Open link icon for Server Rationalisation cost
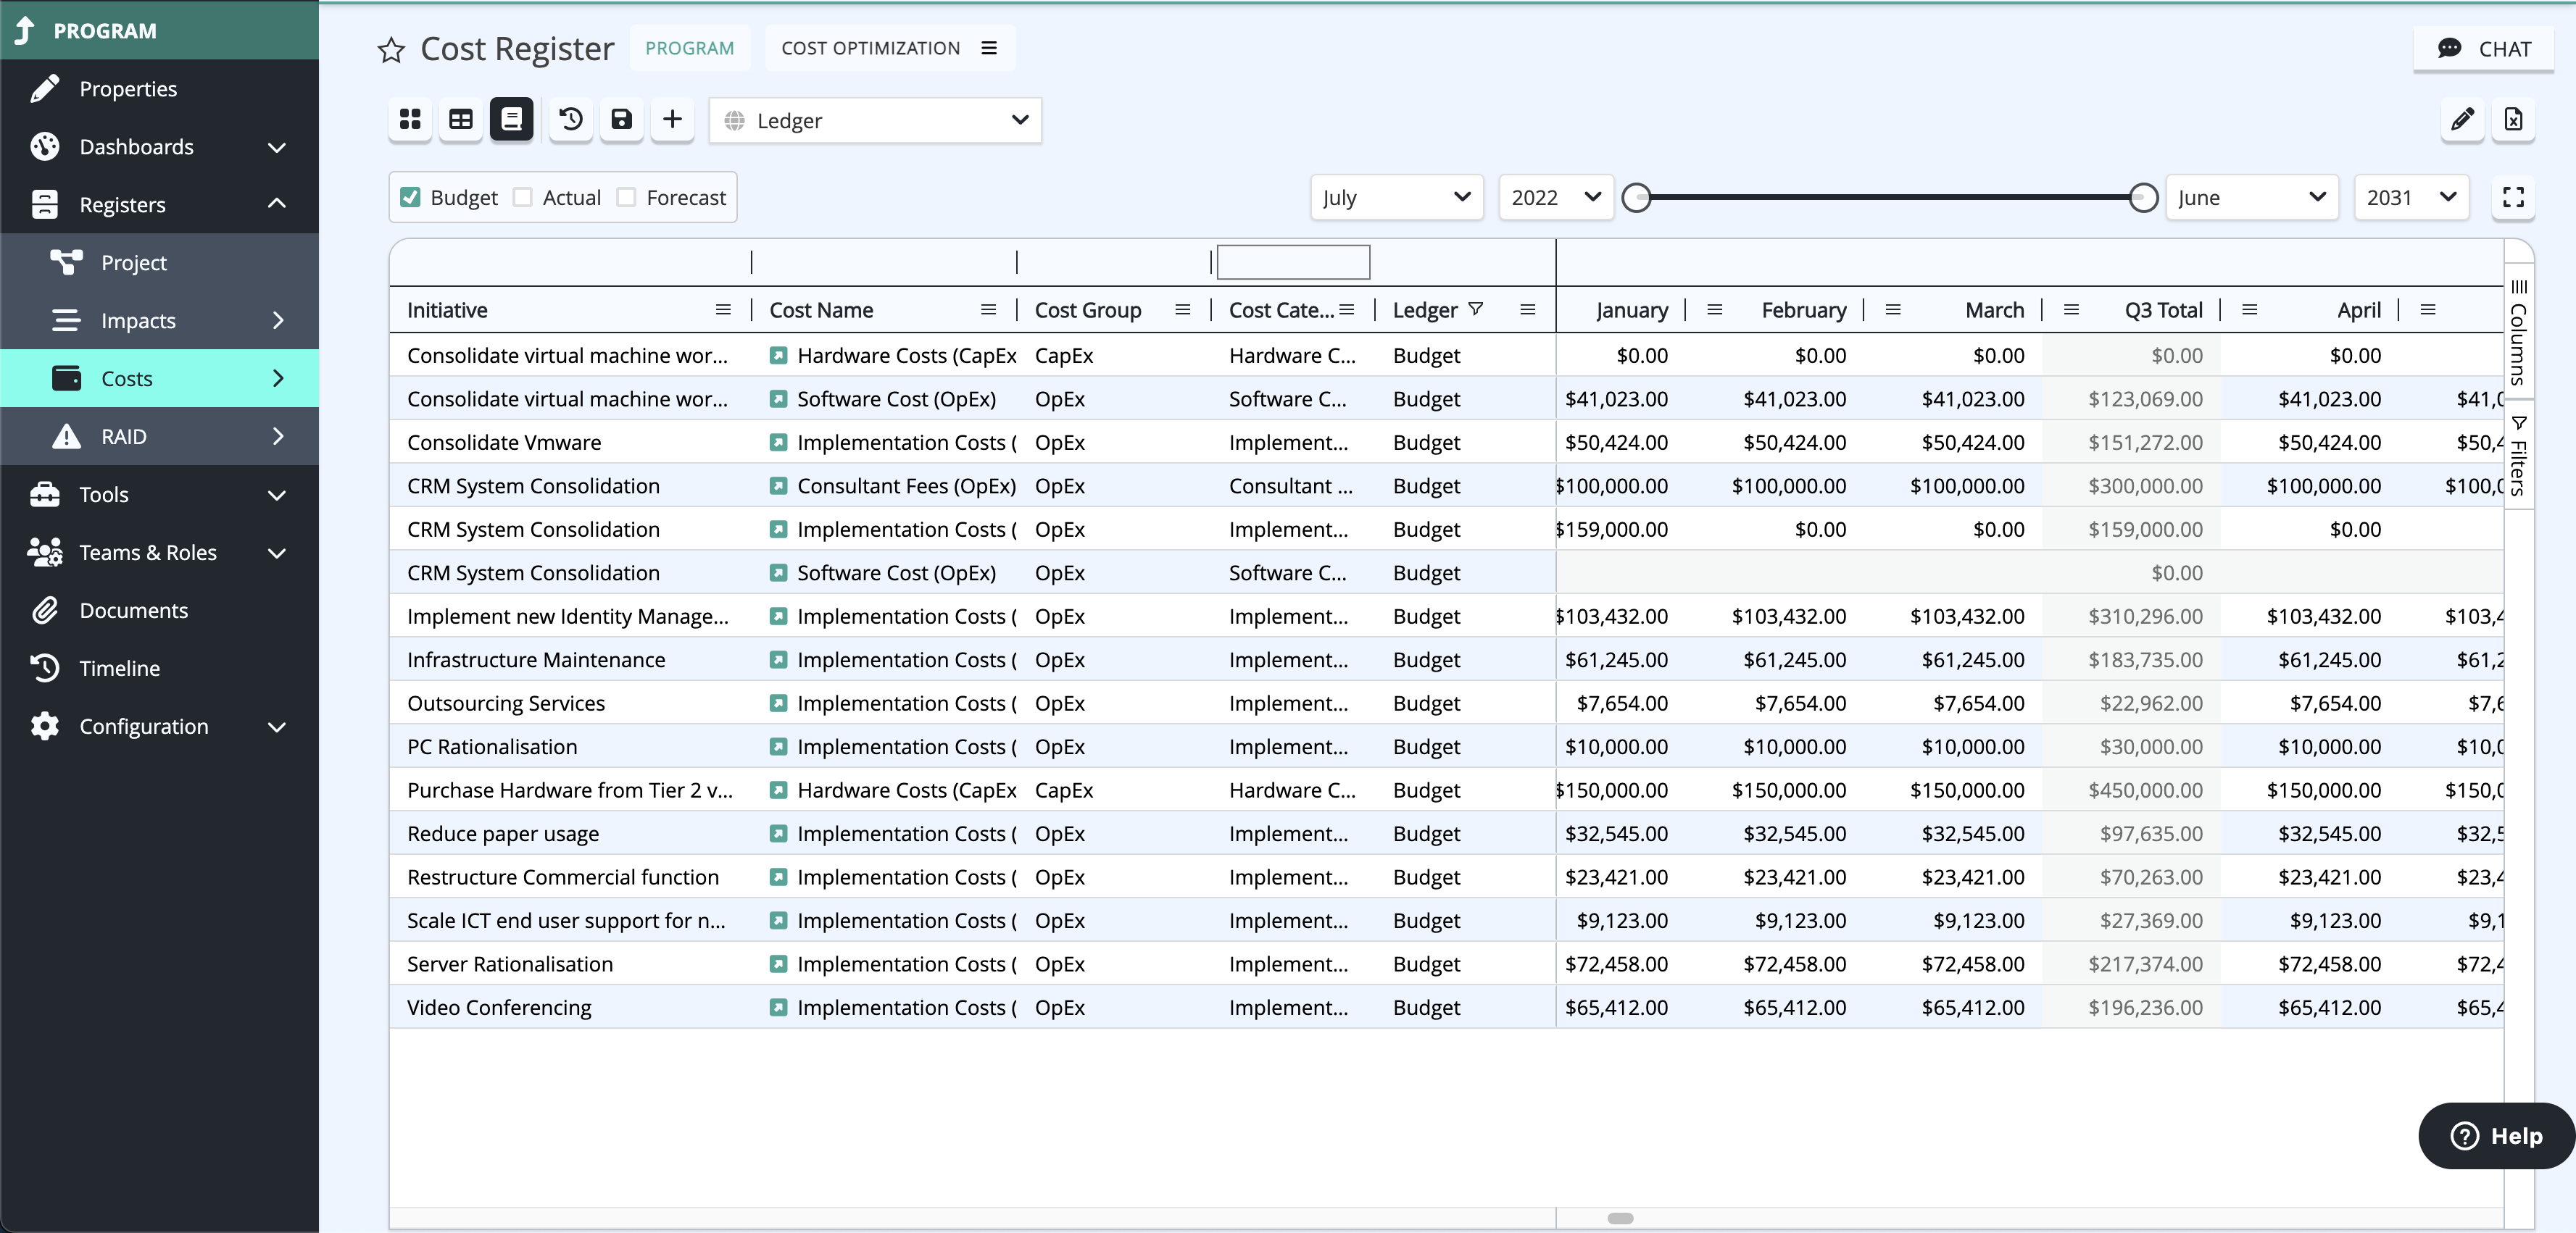 pyautogui.click(x=778, y=964)
